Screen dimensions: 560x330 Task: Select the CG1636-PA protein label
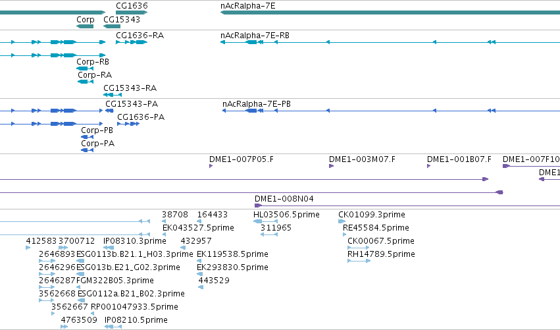tap(141, 117)
